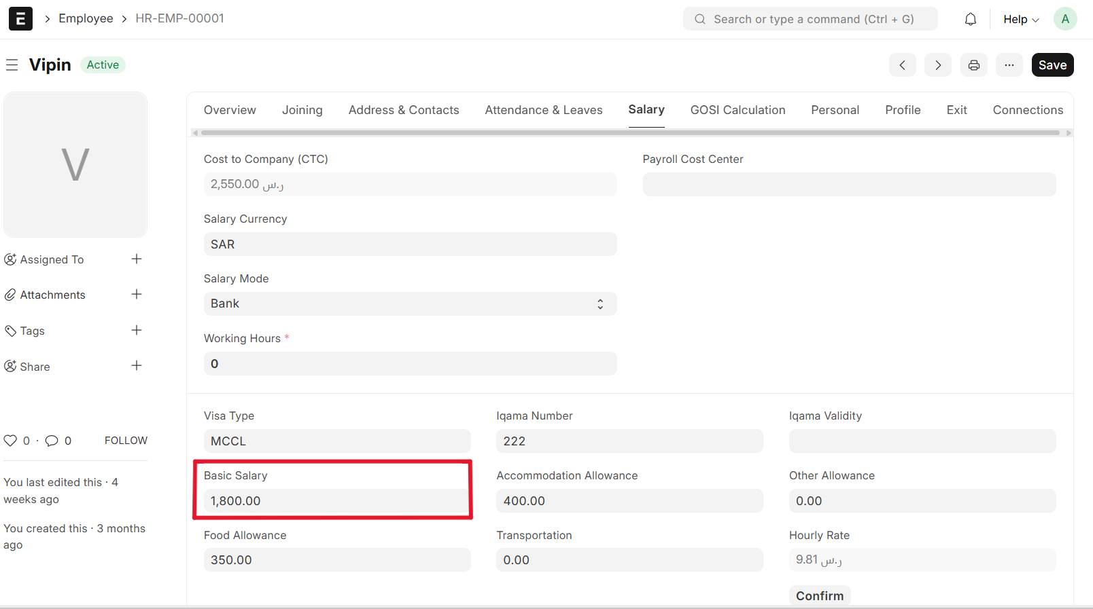The height and width of the screenshot is (609, 1093).
Task: Expand the Help menu
Action: (1021, 19)
